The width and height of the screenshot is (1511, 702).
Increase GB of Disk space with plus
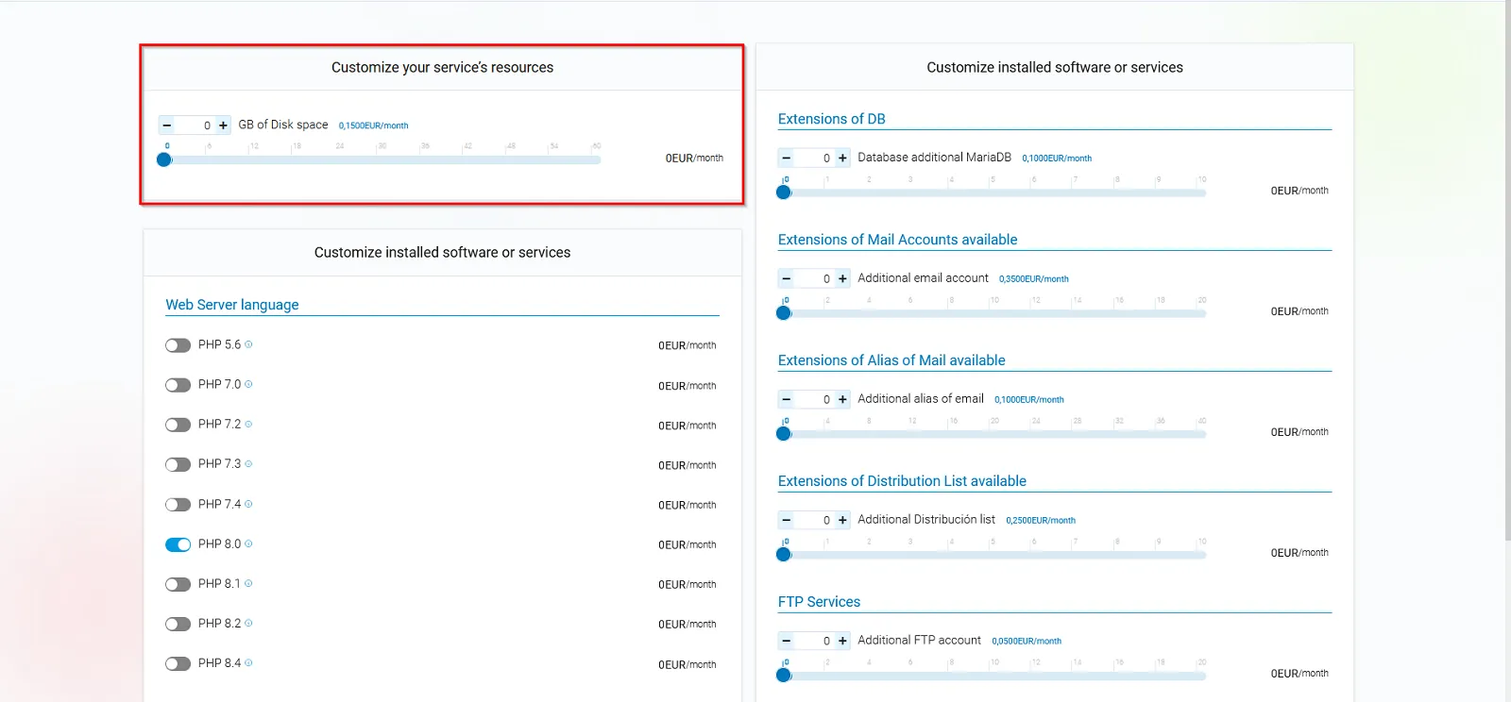click(x=224, y=125)
